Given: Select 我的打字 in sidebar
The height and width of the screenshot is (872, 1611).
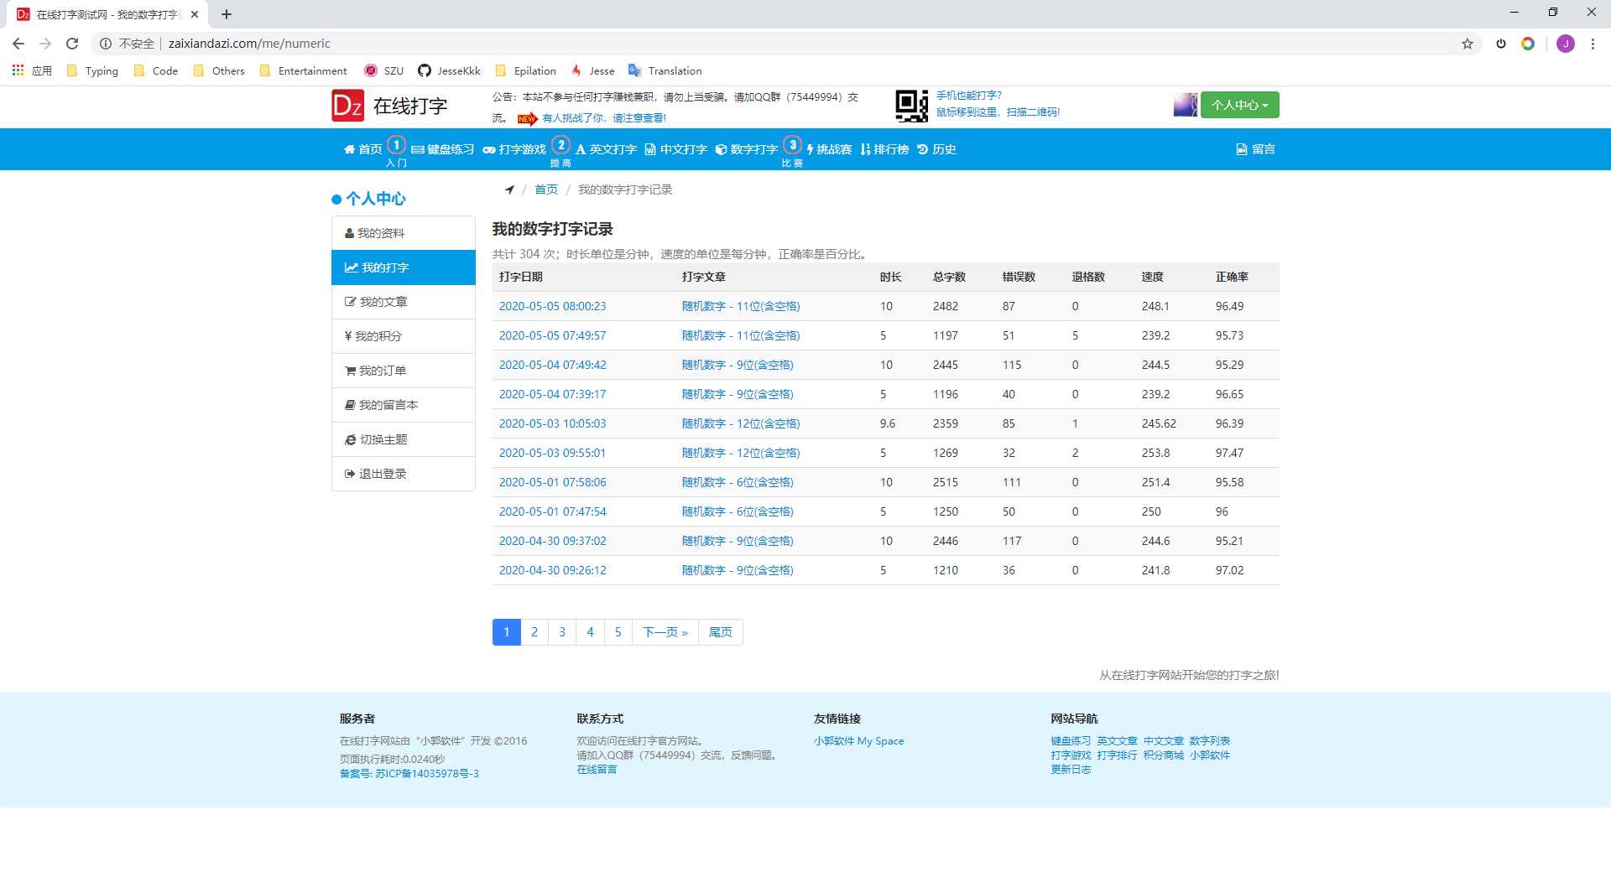Looking at the screenshot, I should (x=404, y=267).
